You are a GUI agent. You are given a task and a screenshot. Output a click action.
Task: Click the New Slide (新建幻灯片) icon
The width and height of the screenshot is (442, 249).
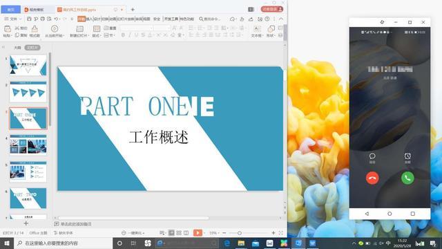[80, 29]
